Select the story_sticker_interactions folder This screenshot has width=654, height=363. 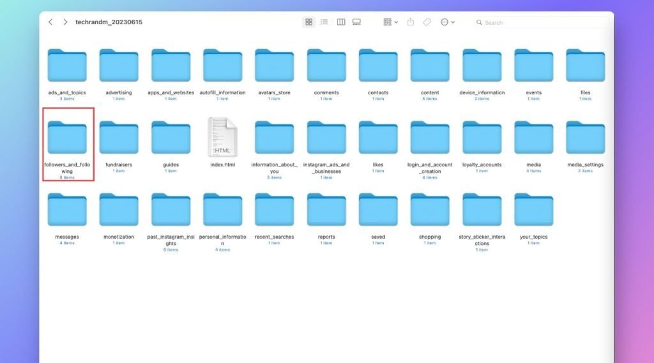tap(482, 209)
